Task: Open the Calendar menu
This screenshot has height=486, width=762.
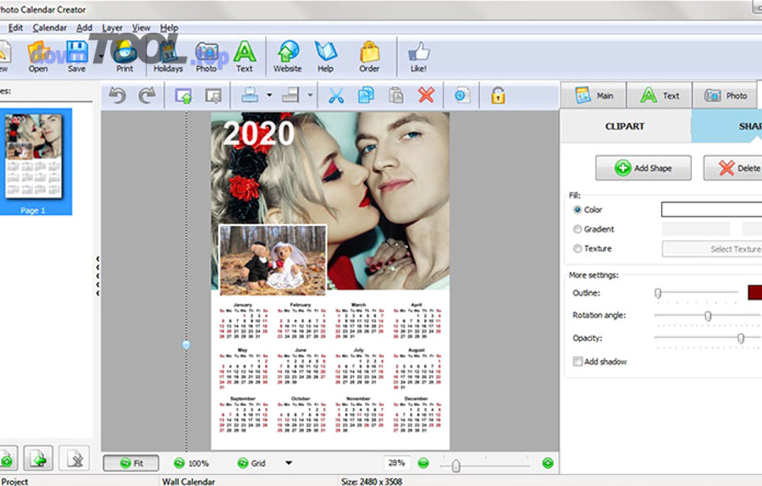Action: click(x=50, y=28)
